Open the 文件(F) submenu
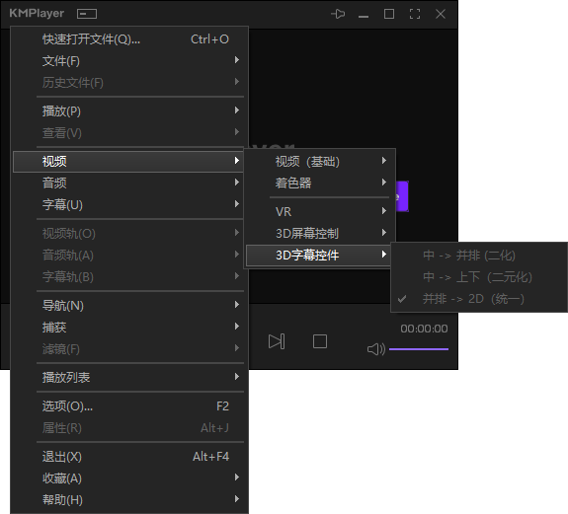Image resolution: width=568 pixels, height=514 pixels. 130,60
